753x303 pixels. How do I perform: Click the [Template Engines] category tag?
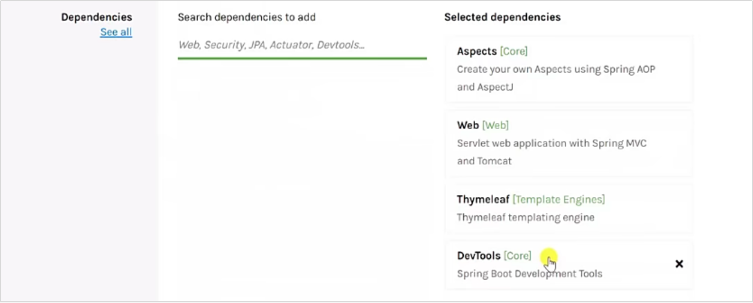559,199
